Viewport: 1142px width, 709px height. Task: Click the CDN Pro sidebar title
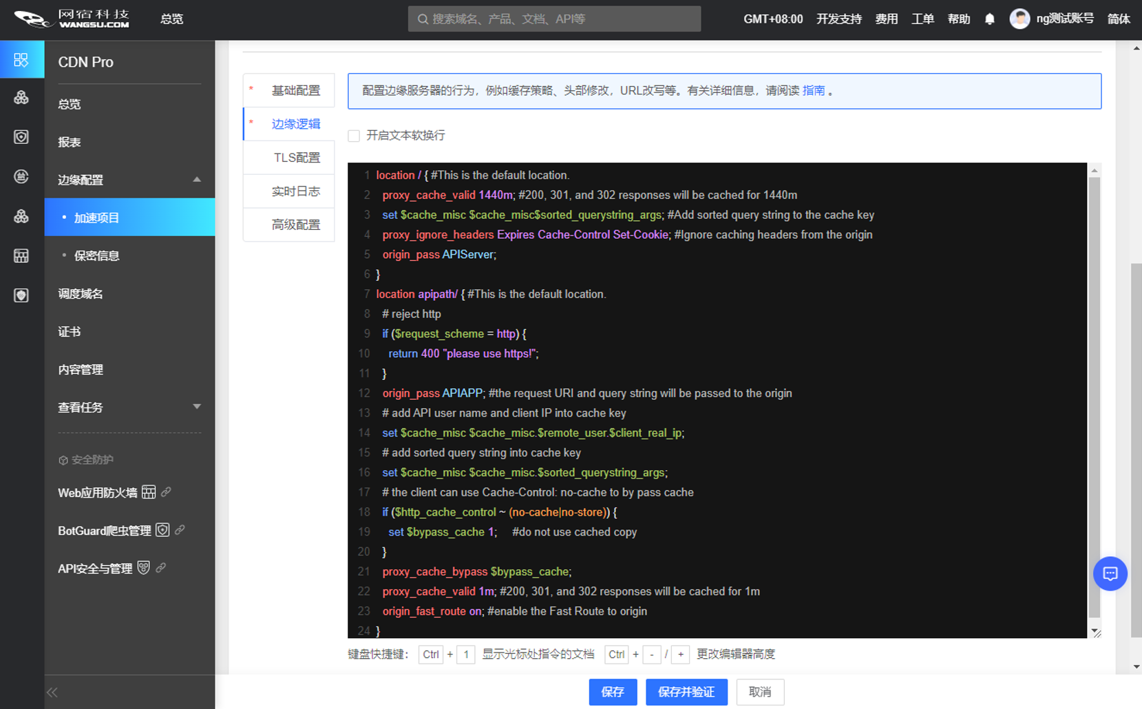click(85, 62)
